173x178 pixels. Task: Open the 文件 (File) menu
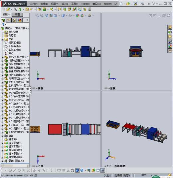(34, 4)
